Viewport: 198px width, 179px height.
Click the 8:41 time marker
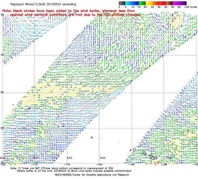point(36,158)
